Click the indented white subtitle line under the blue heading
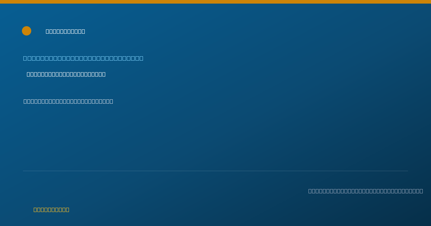Image resolution: width=431 pixels, height=226 pixels. (66, 74)
